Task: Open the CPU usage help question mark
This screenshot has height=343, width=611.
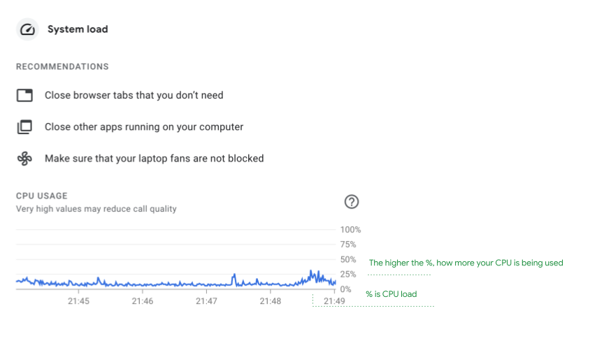Action: 352,202
